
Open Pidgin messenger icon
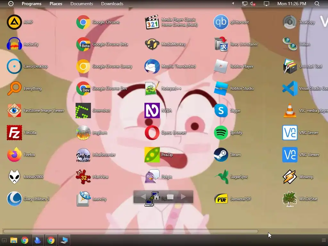click(x=152, y=177)
